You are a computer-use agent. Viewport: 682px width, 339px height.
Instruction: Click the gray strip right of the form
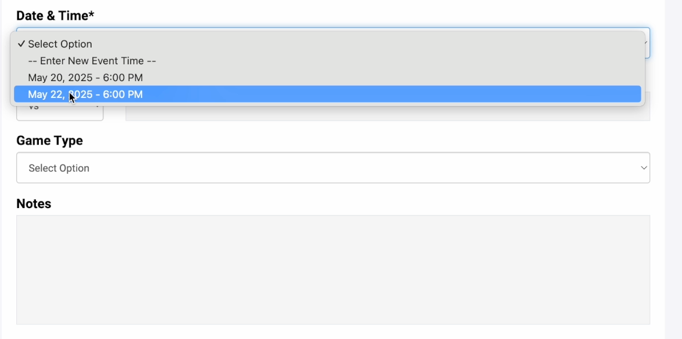click(x=673, y=174)
